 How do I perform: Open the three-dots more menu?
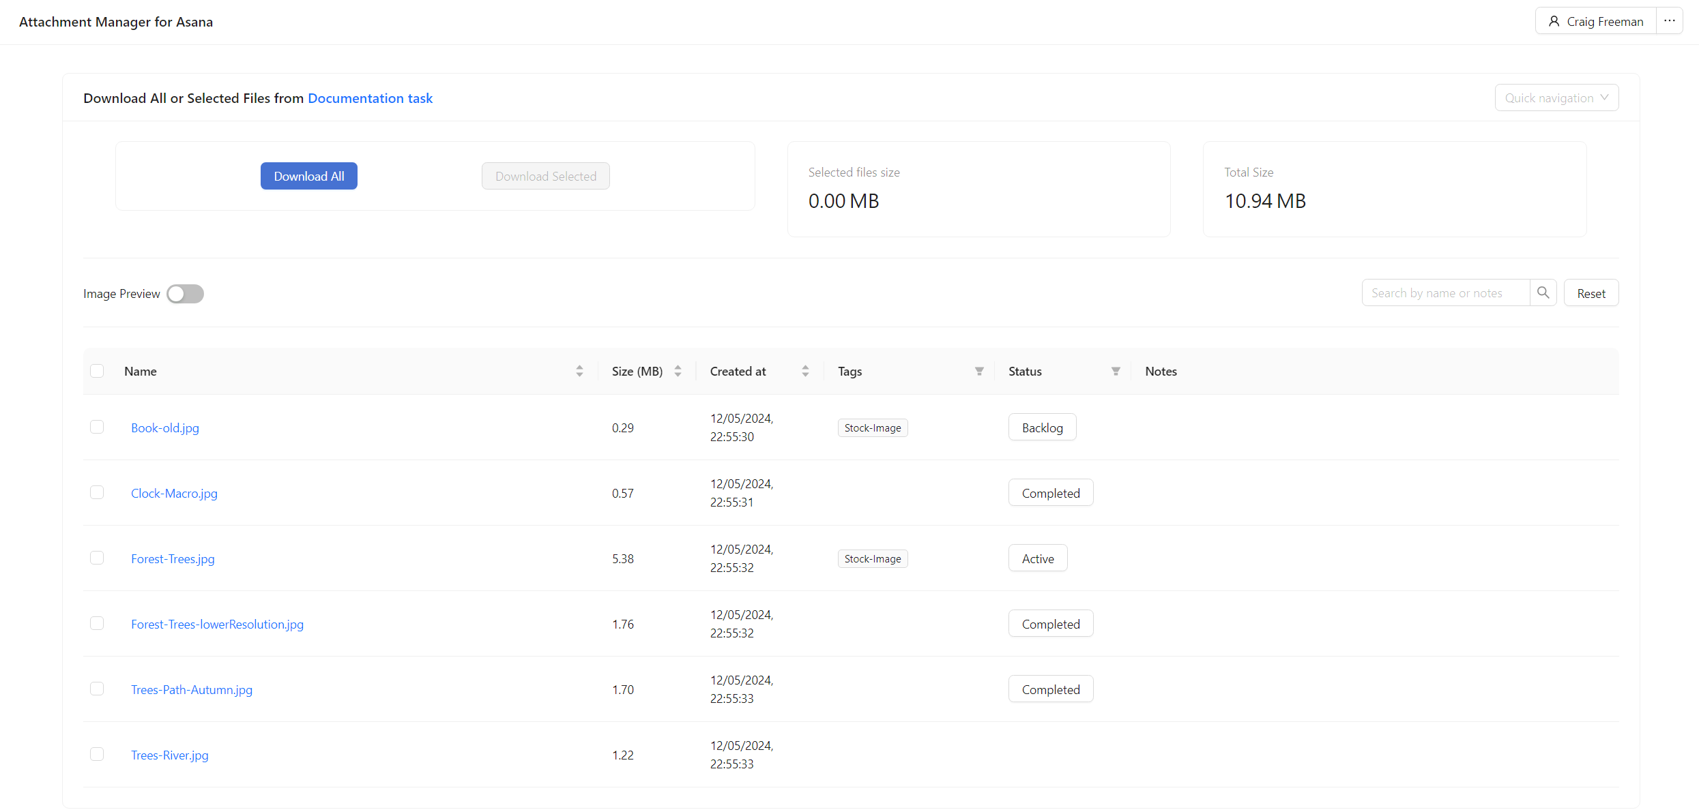coord(1669,21)
